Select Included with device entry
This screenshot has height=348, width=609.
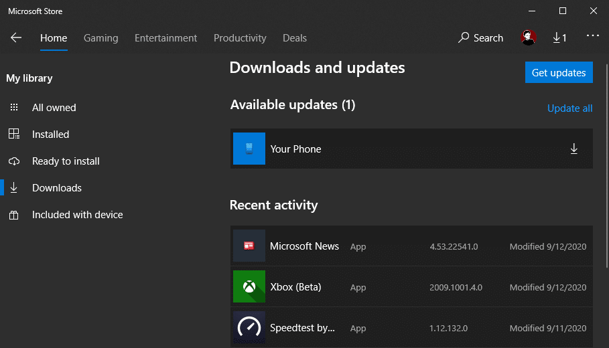(x=77, y=215)
